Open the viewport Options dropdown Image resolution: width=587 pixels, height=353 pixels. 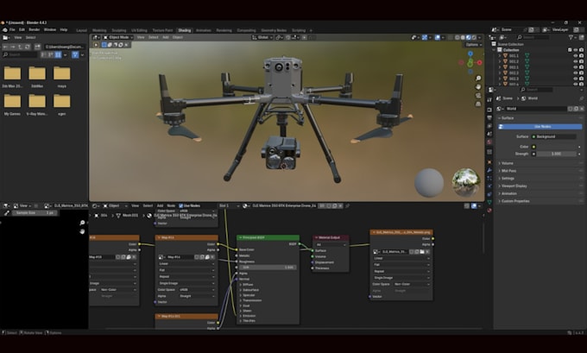click(x=474, y=45)
